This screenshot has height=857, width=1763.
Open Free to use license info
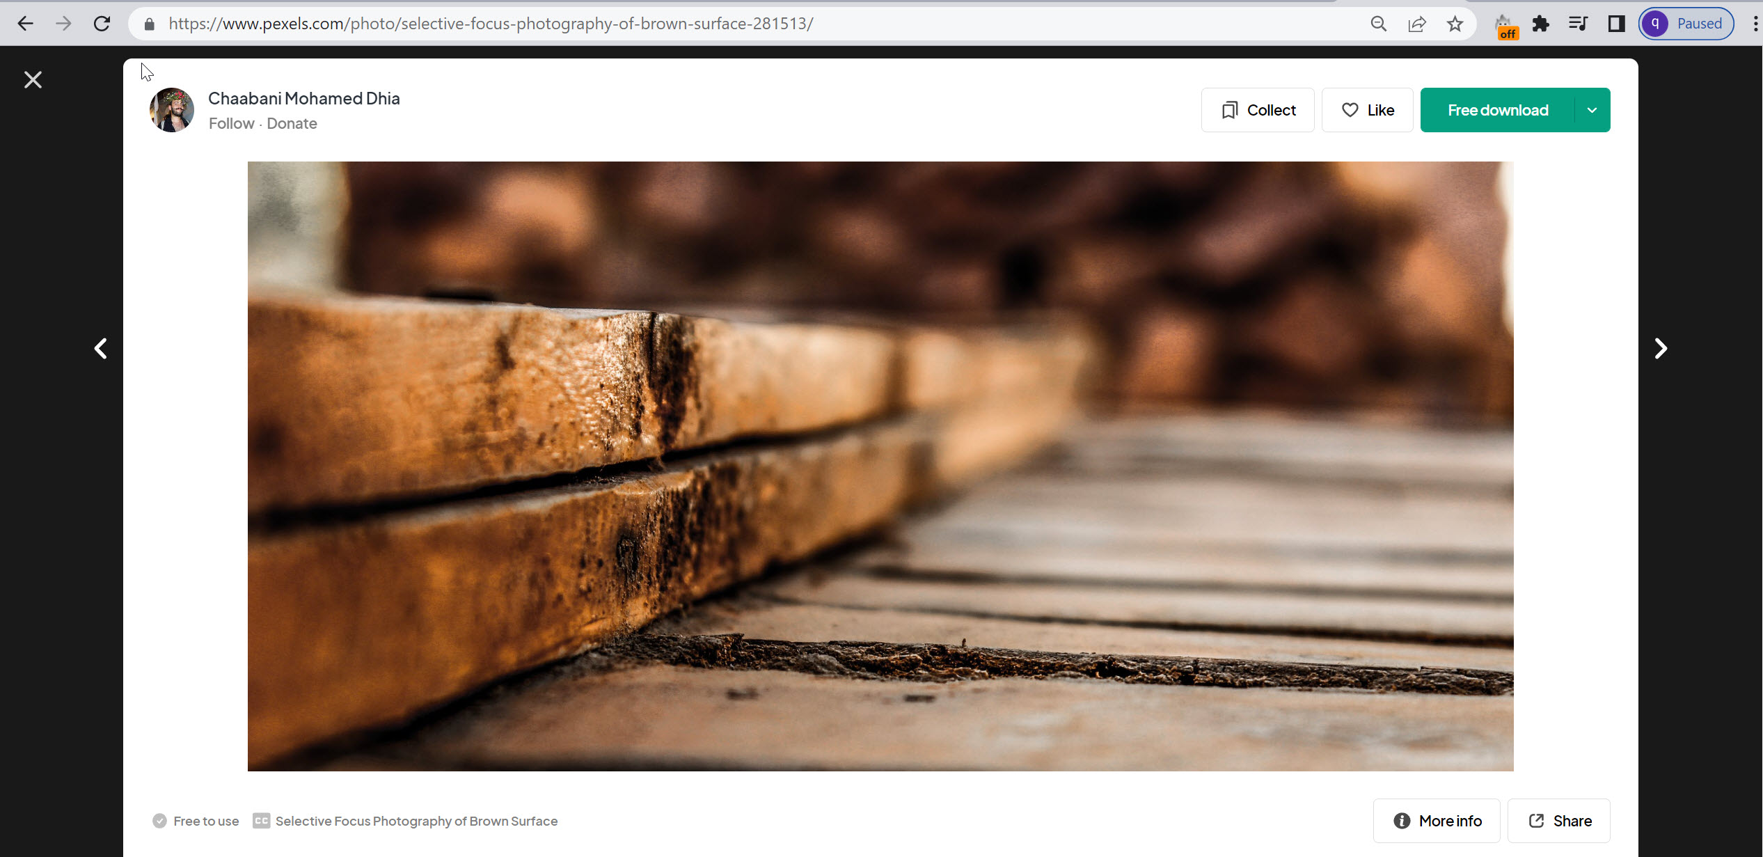[196, 821]
